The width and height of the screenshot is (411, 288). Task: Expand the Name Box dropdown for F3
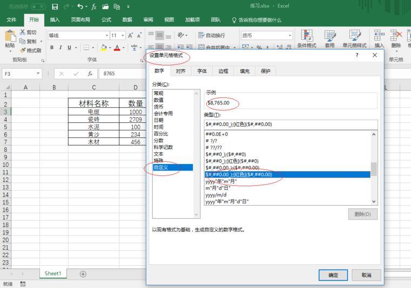point(38,74)
